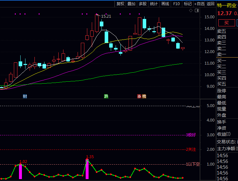This screenshot has height=181, width=238.
Task: Click the magenta bar labeled 1.35
Action: coord(87,169)
